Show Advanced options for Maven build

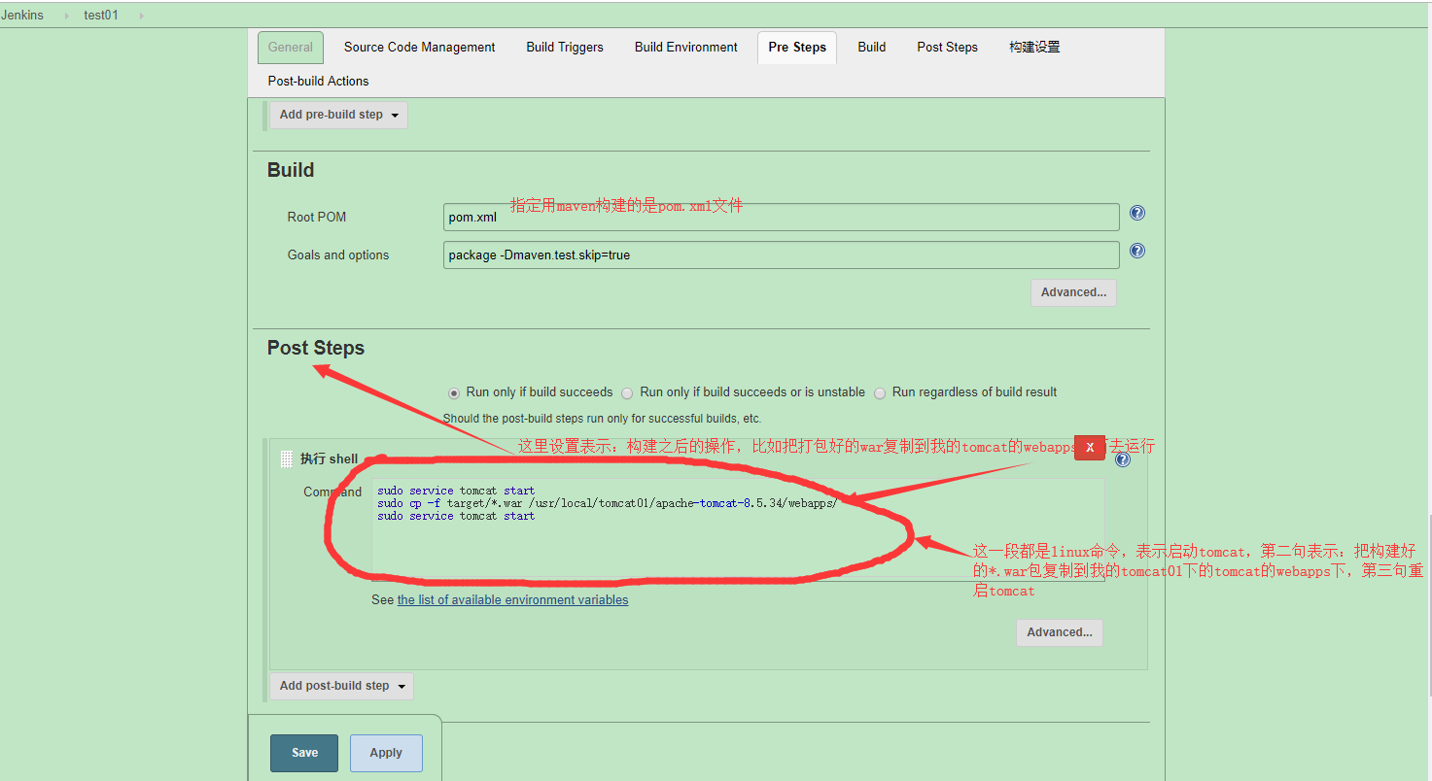[1073, 292]
